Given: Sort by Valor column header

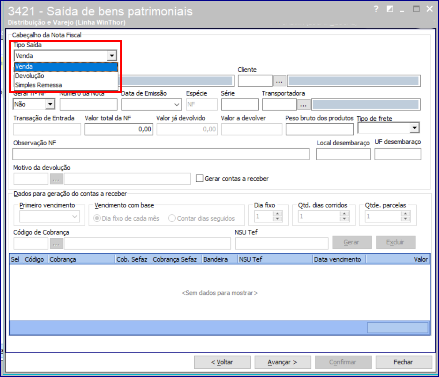Looking at the screenshot, I should tap(398, 259).
